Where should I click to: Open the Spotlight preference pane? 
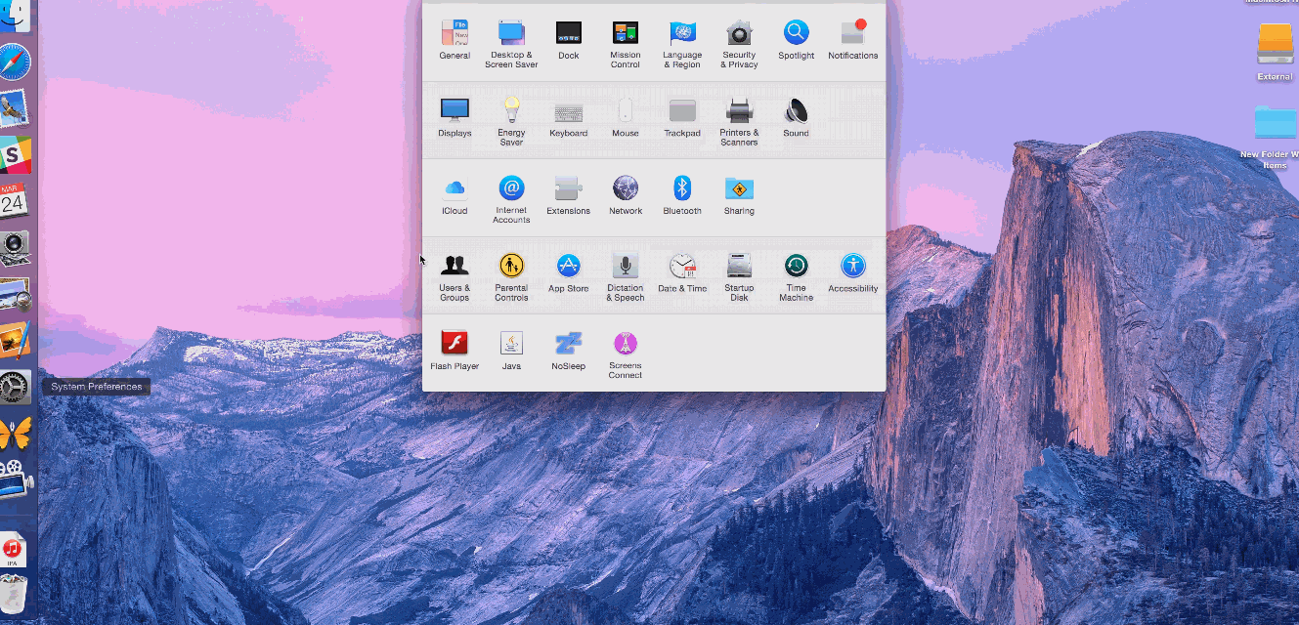click(x=796, y=40)
